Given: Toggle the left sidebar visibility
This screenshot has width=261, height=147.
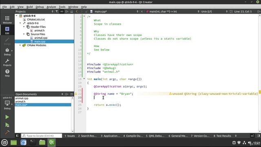Looking at the screenshot, I should [x=18, y=136].
